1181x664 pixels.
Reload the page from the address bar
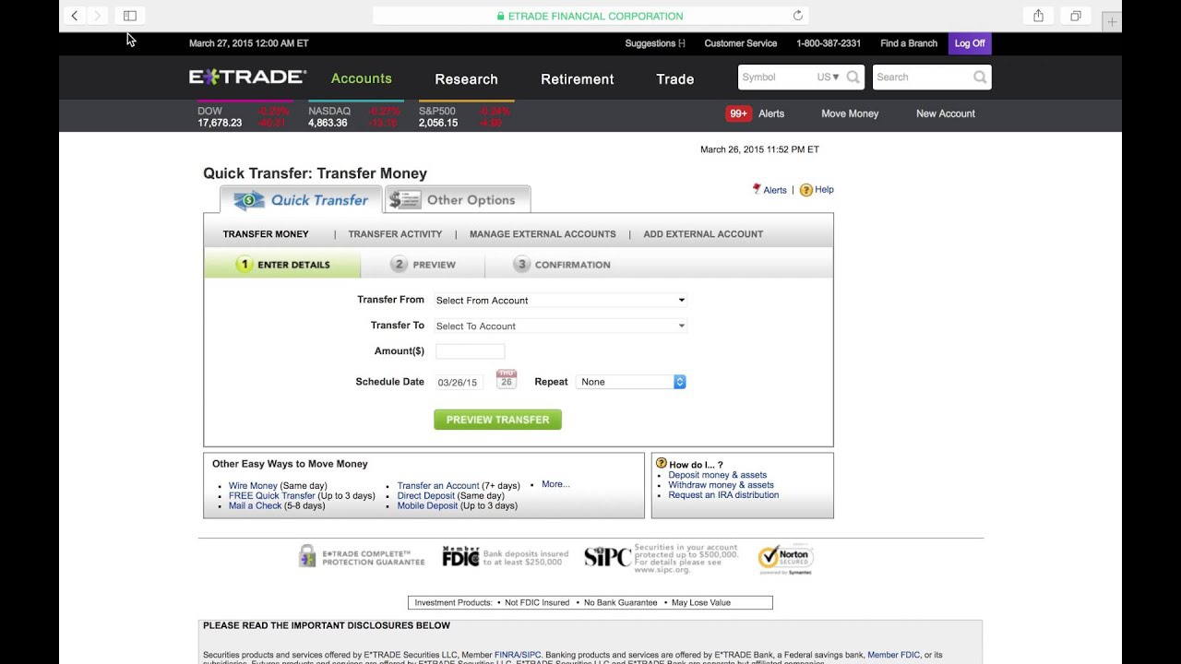tap(798, 16)
